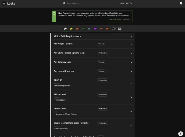
Task: Select the orange belt tab beside the yellow belt
Action: pyautogui.click(x=77, y=29)
